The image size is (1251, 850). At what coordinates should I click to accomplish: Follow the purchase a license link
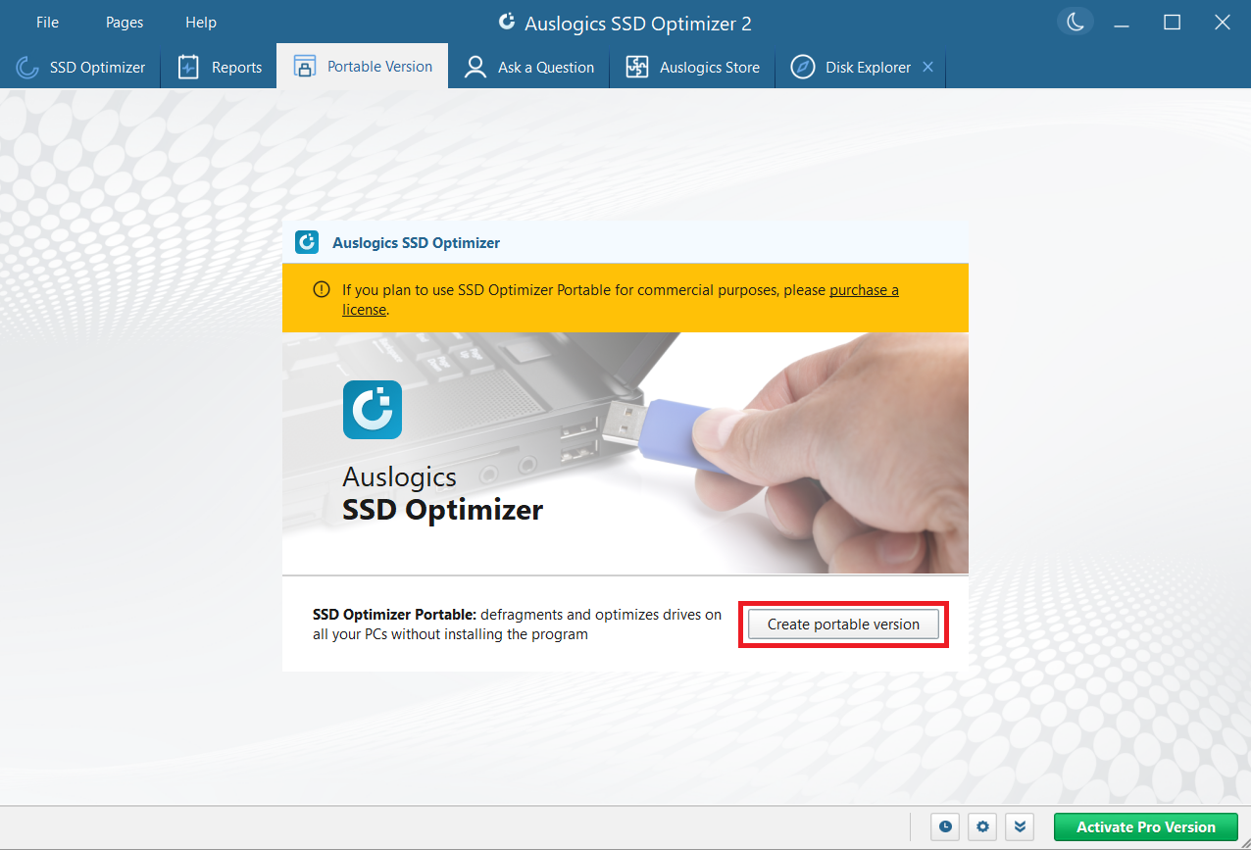864,290
